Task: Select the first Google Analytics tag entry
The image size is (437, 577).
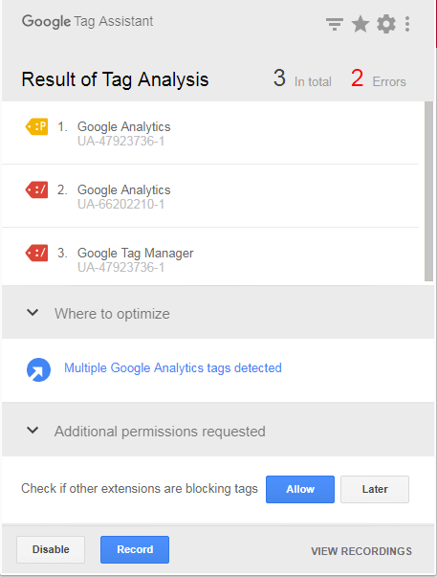Action: [210, 133]
